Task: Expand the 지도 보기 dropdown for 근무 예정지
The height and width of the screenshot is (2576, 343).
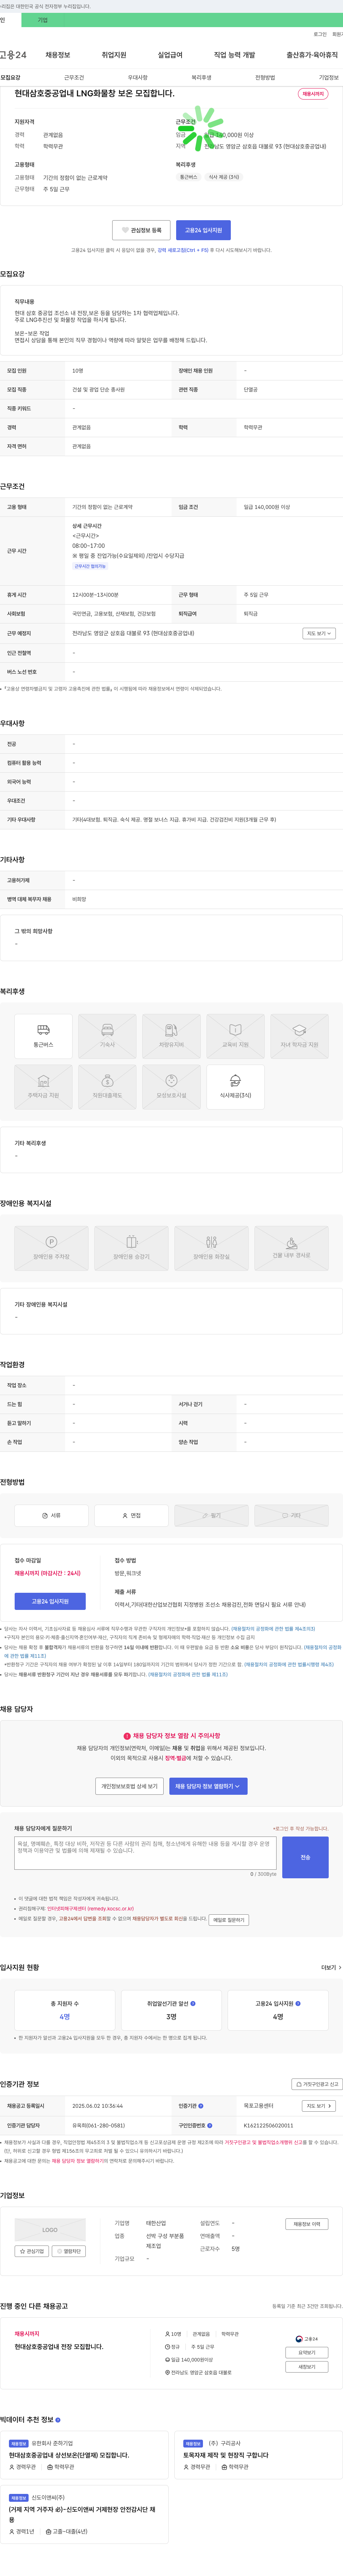Action: click(x=319, y=633)
